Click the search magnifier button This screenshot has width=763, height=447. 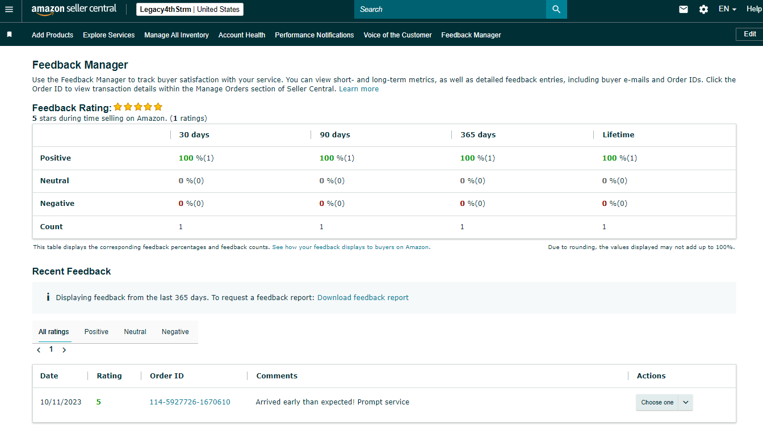(x=556, y=9)
